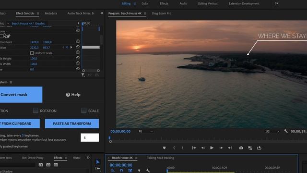Open the Effects panel menu icon
Viewport: 307px width, 173px height.
click(x=66, y=158)
